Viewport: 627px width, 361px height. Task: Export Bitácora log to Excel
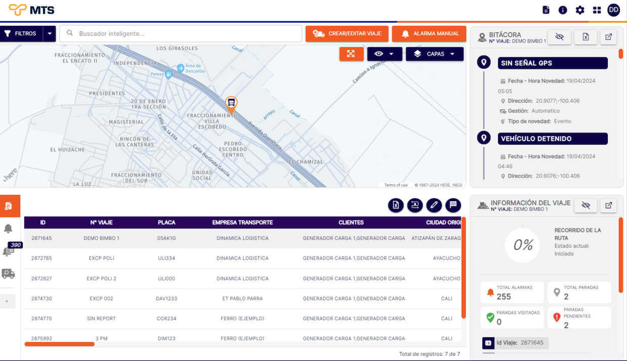(586, 37)
